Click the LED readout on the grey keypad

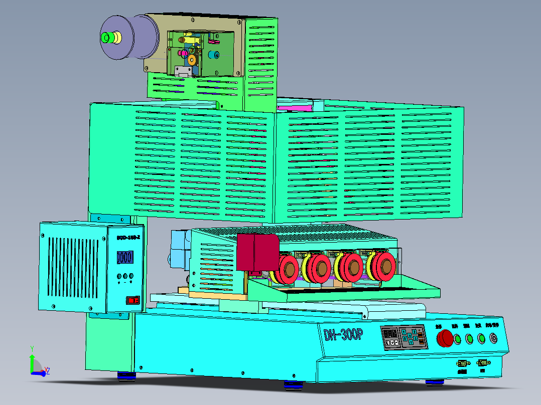coord(390,334)
